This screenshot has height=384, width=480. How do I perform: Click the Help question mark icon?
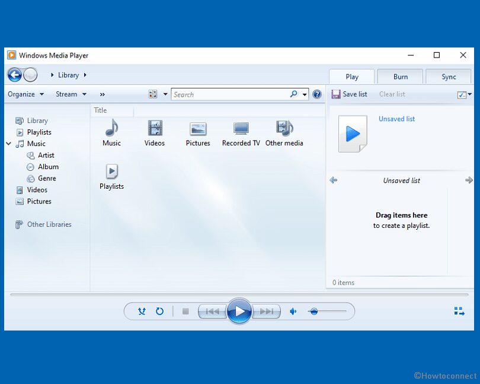click(317, 94)
